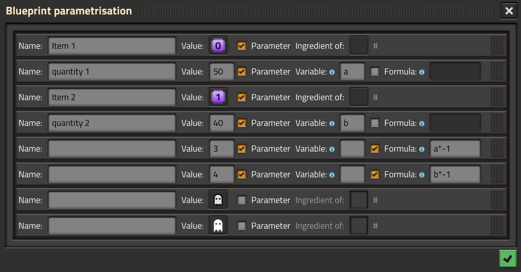Open Ingredient of slot for Item 1
521x272 pixels.
(359, 46)
